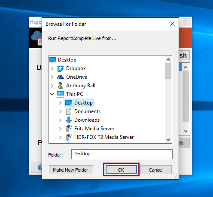Click the Cancel button
The width and height of the screenshot is (213, 197).
click(x=156, y=170)
